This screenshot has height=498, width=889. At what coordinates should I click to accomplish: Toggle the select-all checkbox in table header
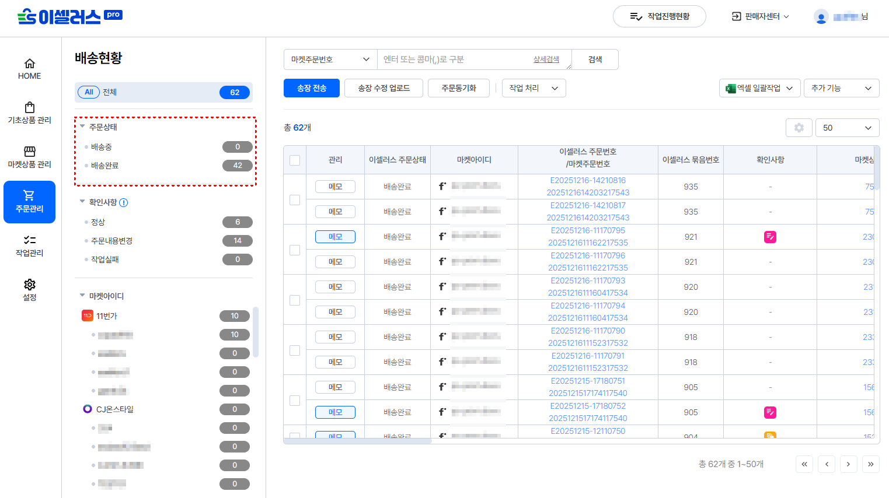pos(295,160)
